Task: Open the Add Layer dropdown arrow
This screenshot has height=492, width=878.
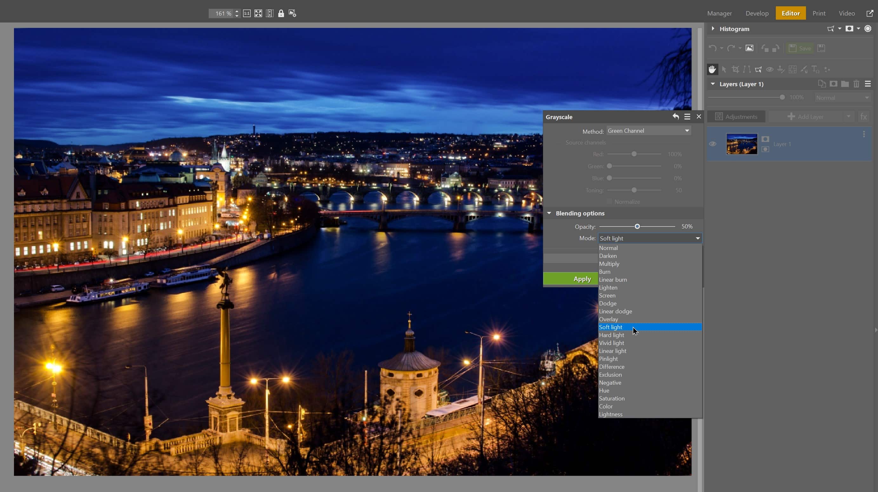Action: point(848,117)
